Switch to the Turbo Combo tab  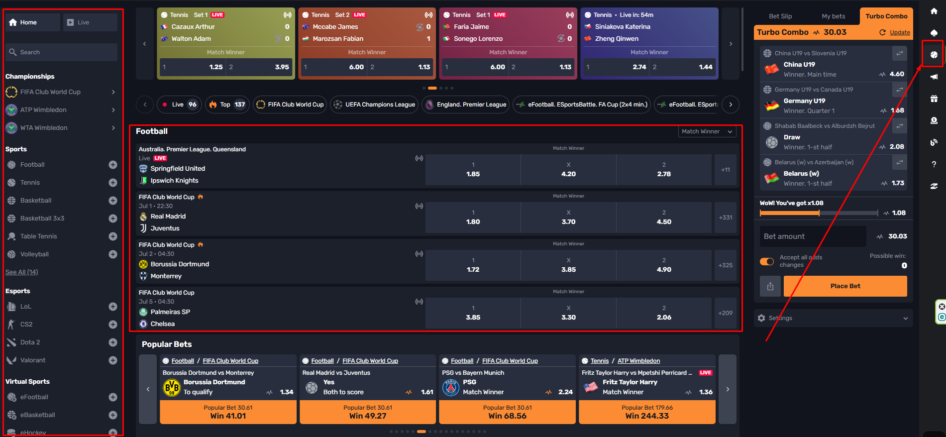(x=886, y=16)
